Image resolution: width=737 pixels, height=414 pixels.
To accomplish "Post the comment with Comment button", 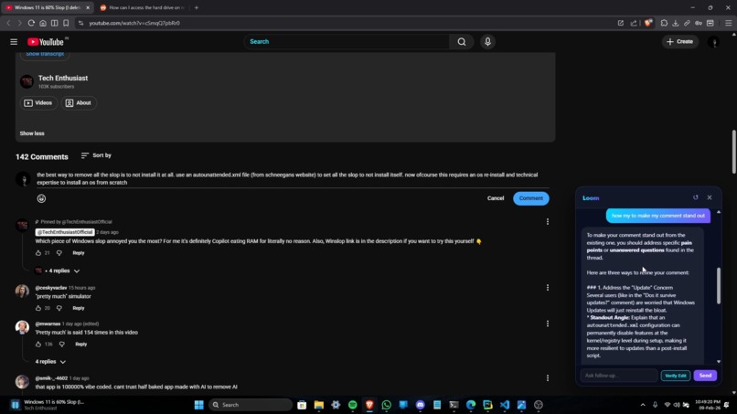I will point(530,198).
